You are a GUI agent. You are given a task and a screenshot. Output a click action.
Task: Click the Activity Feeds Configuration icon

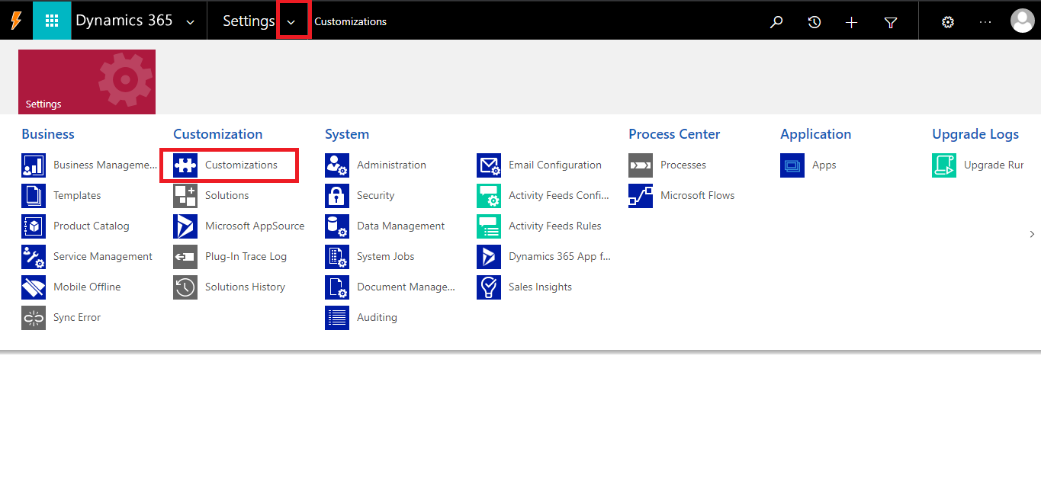point(489,195)
